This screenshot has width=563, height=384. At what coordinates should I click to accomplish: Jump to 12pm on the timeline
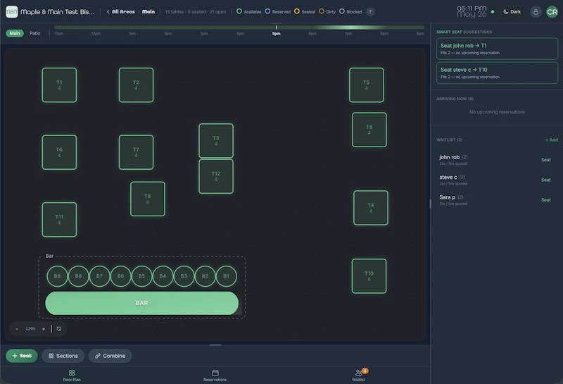(96, 33)
